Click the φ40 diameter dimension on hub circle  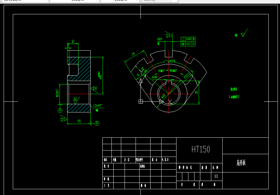point(163,96)
